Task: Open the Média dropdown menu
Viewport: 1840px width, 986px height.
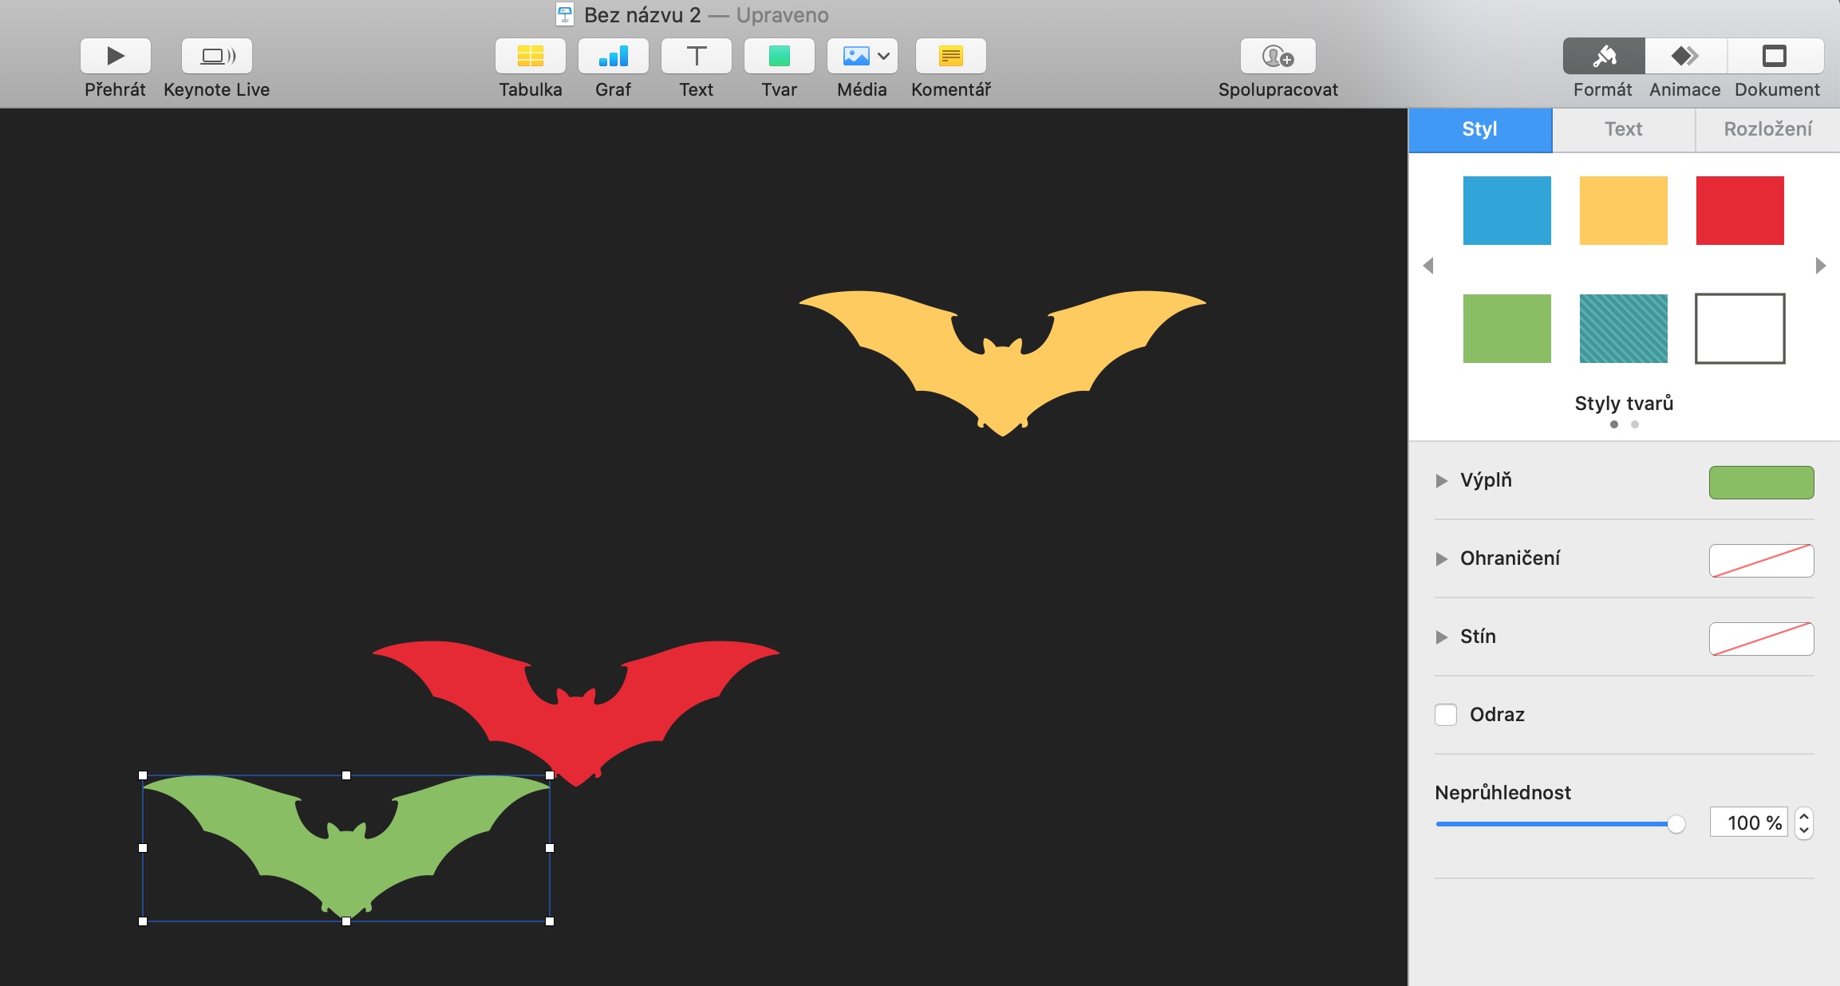Action: click(883, 56)
